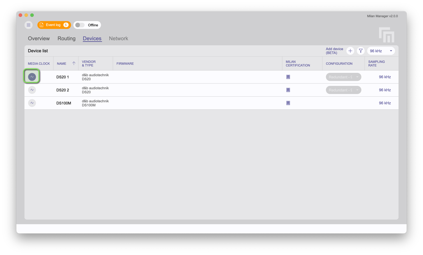Viewport: 423px width, 255px height.
Task: Toggle media clock for DS20 2
Action: pyautogui.click(x=32, y=90)
